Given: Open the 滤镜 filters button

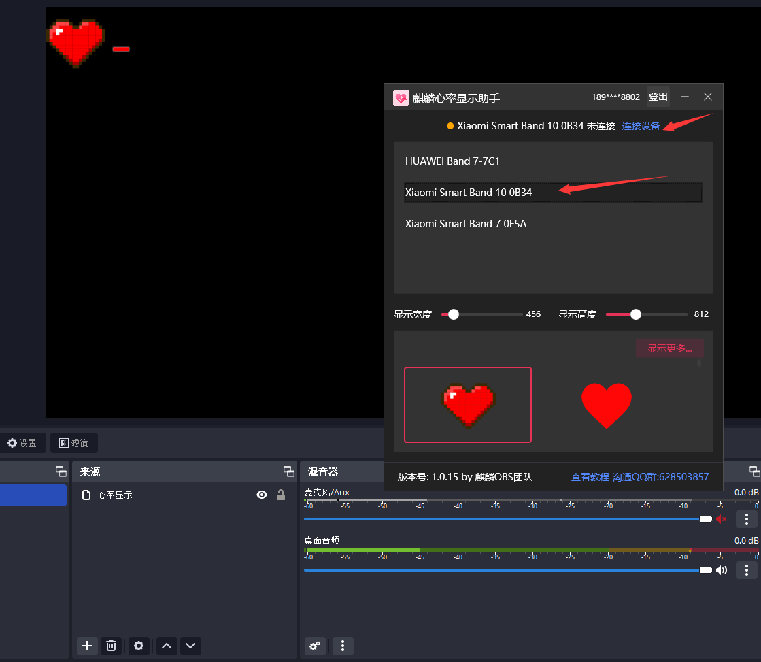Looking at the screenshot, I should click(x=73, y=443).
